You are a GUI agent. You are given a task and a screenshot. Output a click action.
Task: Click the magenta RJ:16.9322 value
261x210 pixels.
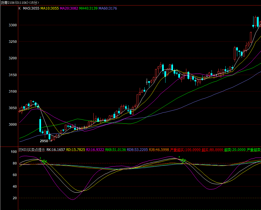(x=95, y=150)
